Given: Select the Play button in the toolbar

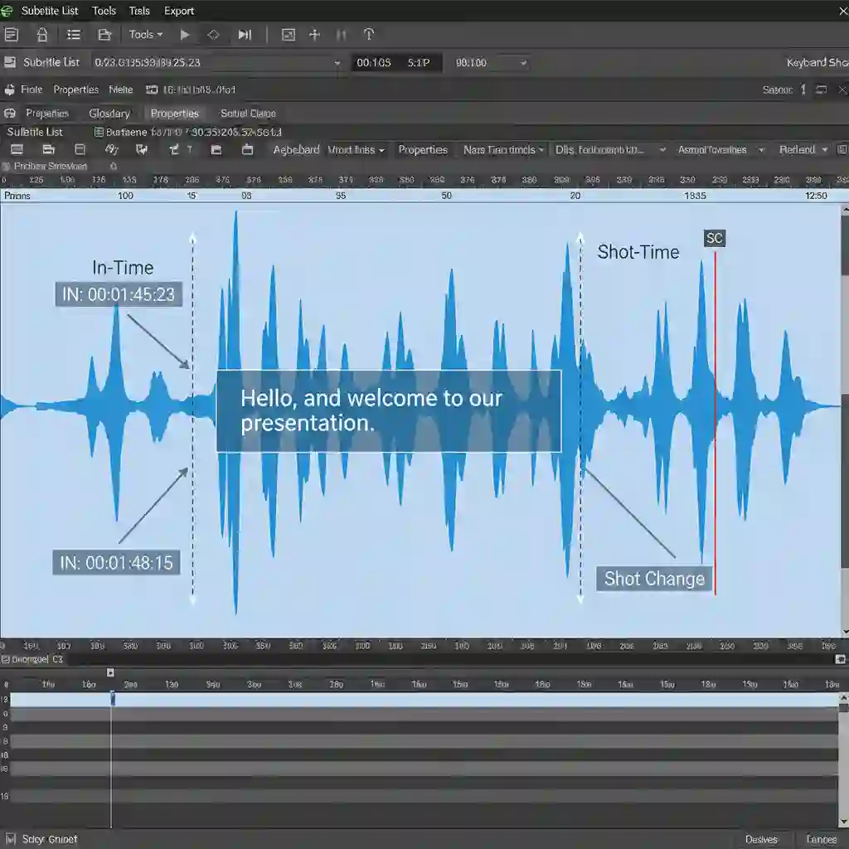Looking at the screenshot, I should coord(184,34).
